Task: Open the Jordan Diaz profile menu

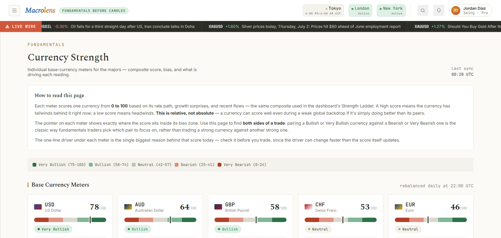Action: click(471, 11)
